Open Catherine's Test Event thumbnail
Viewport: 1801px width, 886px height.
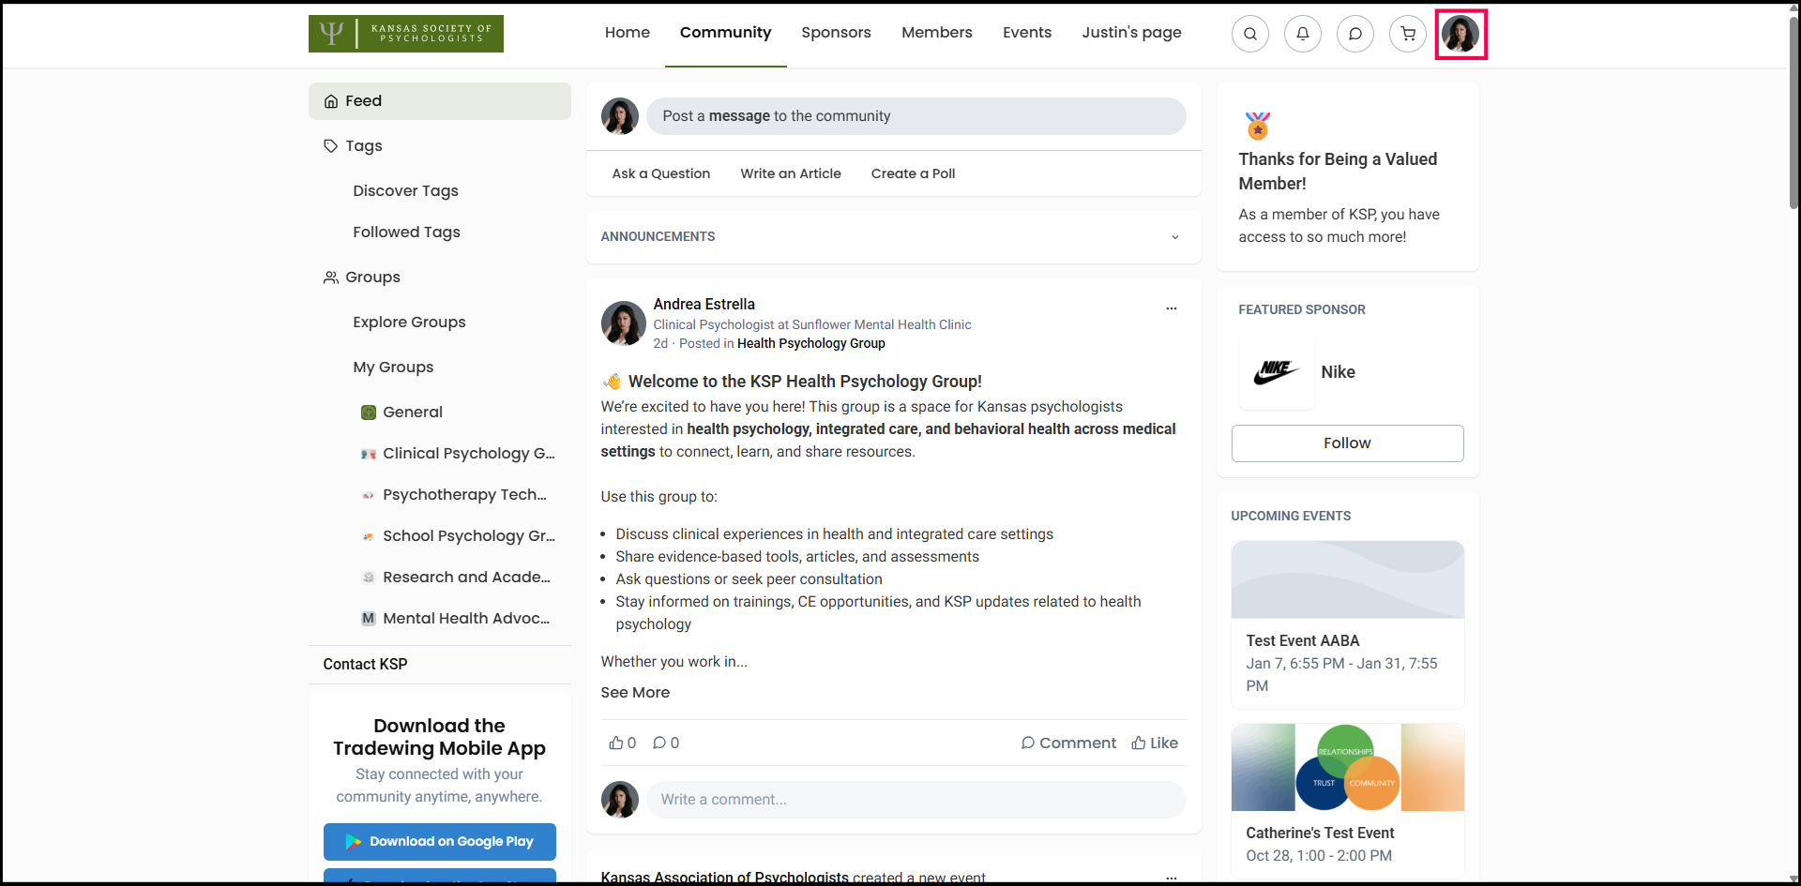click(x=1347, y=767)
